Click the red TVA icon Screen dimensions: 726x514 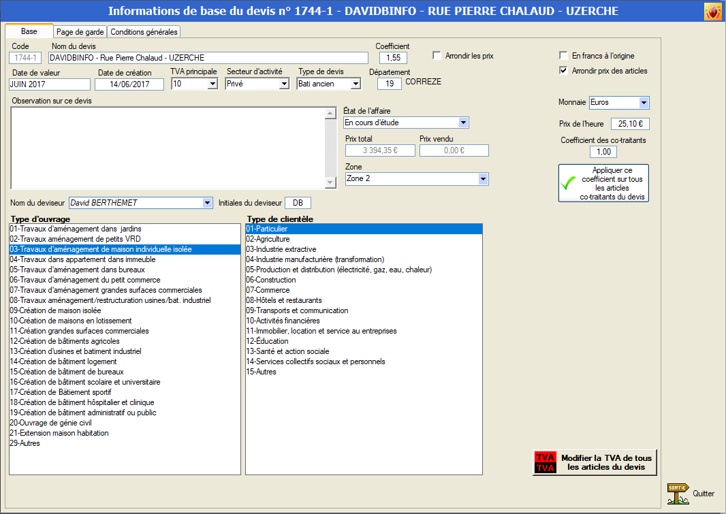(x=545, y=462)
